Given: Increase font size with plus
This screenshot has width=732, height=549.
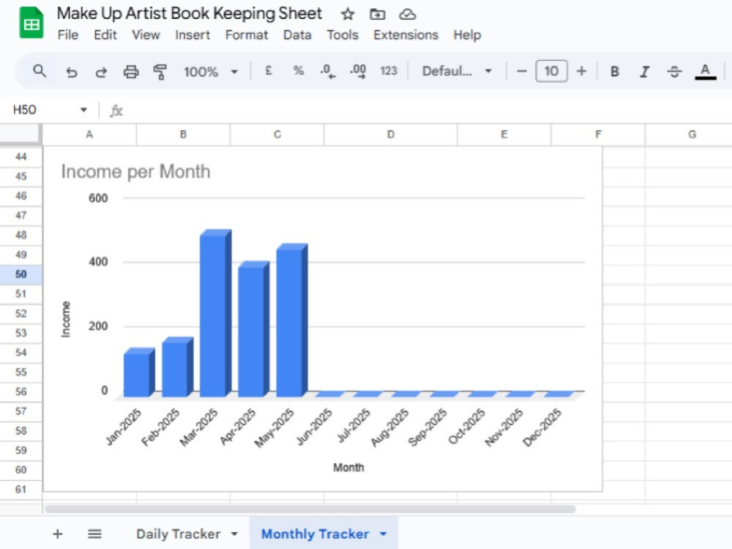Looking at the screenshot, I should (581, 72).
